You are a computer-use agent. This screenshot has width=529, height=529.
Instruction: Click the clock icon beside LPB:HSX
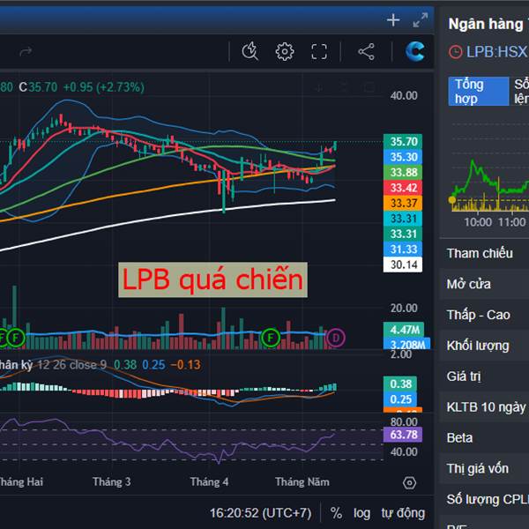click(x=455, y=52)
